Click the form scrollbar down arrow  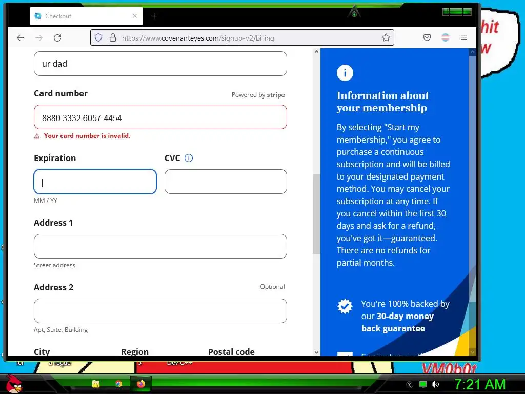(x=316, y=352)
